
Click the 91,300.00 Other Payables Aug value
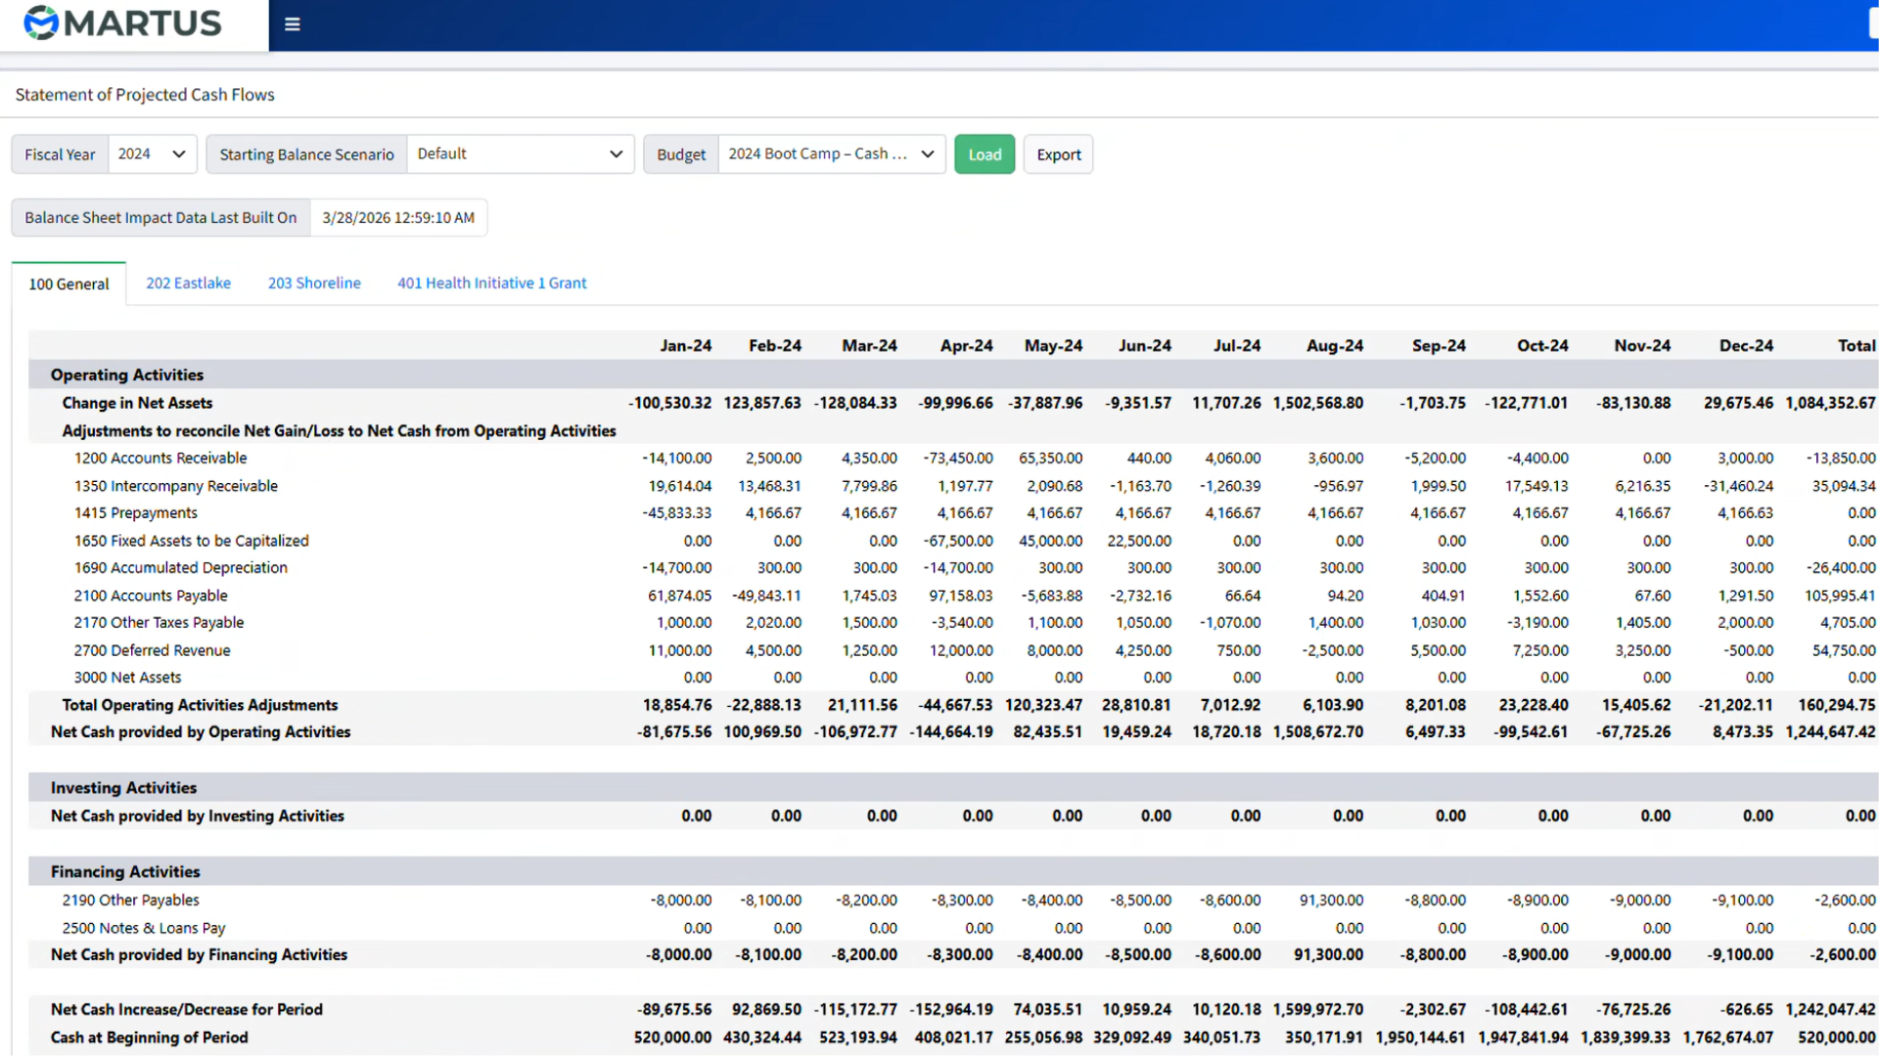coord(1331,901)
